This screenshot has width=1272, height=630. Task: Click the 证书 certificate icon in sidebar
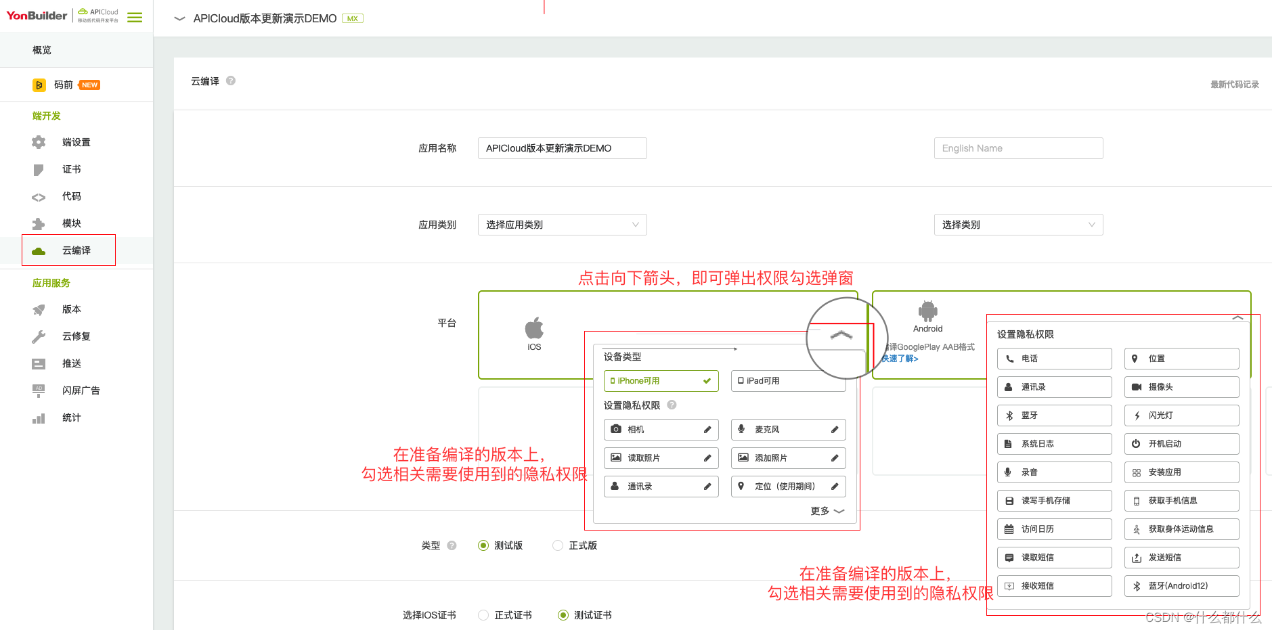(39, 170)
